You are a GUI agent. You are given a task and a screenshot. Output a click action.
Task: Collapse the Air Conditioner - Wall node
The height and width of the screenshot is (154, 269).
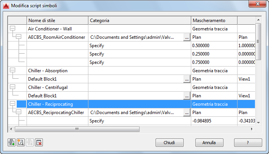[13, 29]
